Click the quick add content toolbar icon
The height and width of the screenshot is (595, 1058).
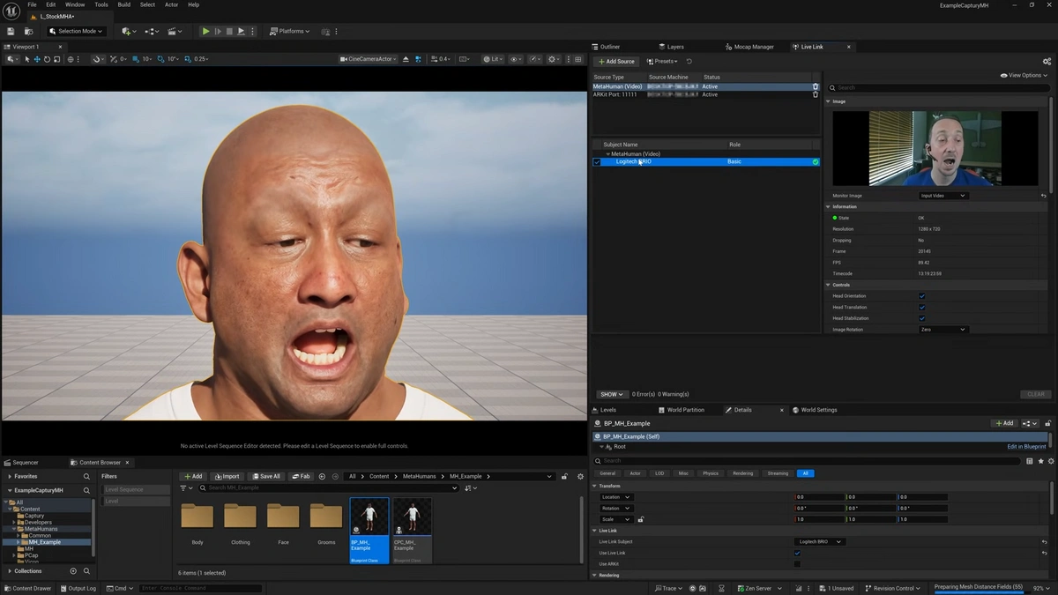pos(127,31)
